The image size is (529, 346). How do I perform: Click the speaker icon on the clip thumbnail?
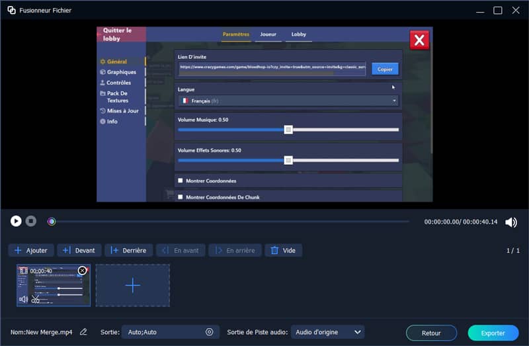[24, 299]
